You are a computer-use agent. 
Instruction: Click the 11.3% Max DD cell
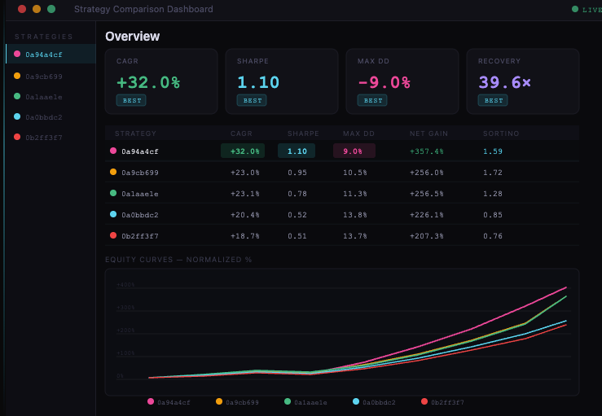point(354,194)
